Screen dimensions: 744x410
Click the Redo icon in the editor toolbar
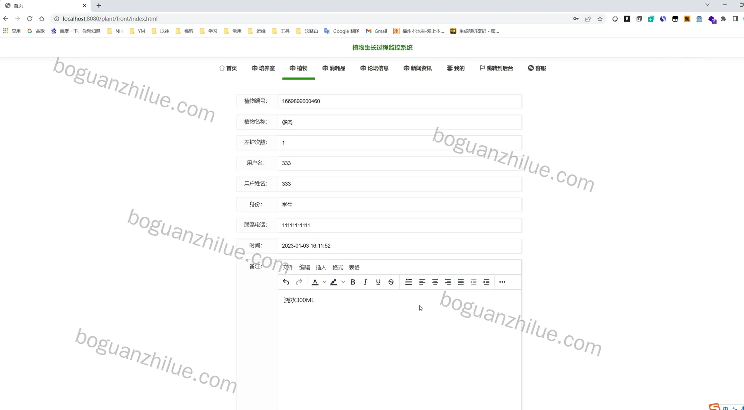299,282
